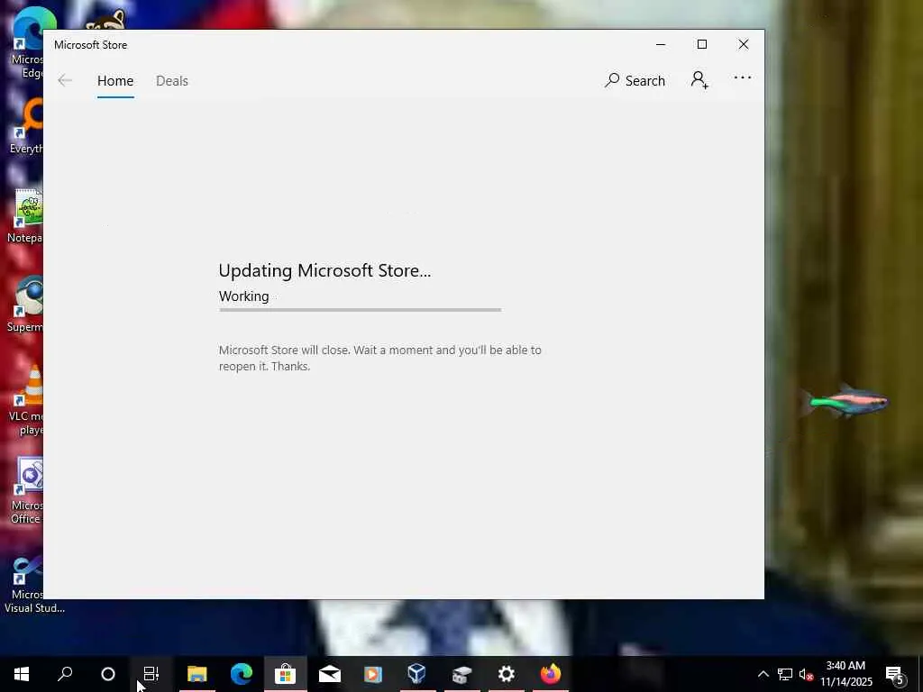This screenshot has width=923, height=692.
Task: Select Microsoft Office desktop shortcut
Action: [26, 489]
